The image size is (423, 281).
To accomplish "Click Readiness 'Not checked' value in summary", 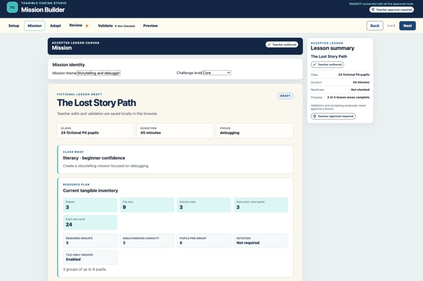I will click(360, 90).
